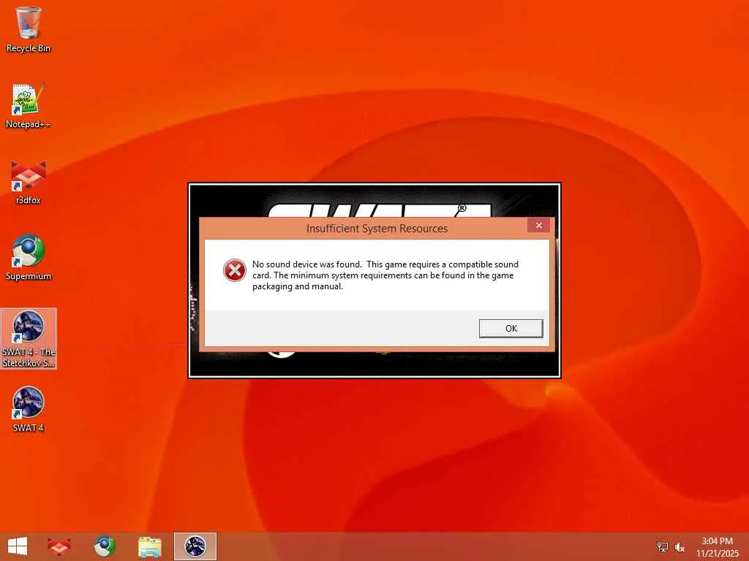749x561 pixels.
Task: Click the red error icon in dialog
Action: click(235, 270)
